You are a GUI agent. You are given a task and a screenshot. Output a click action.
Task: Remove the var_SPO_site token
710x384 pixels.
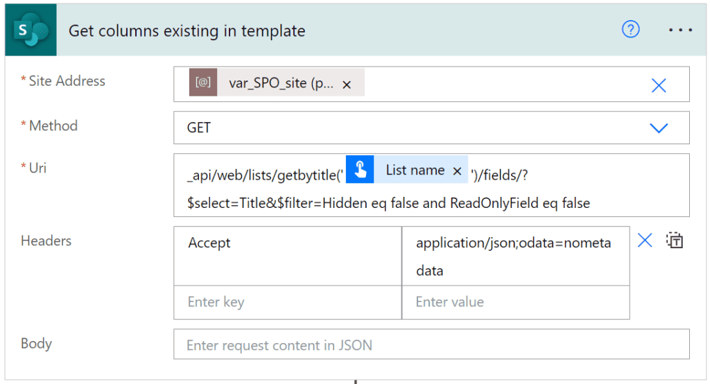point(347,84)
